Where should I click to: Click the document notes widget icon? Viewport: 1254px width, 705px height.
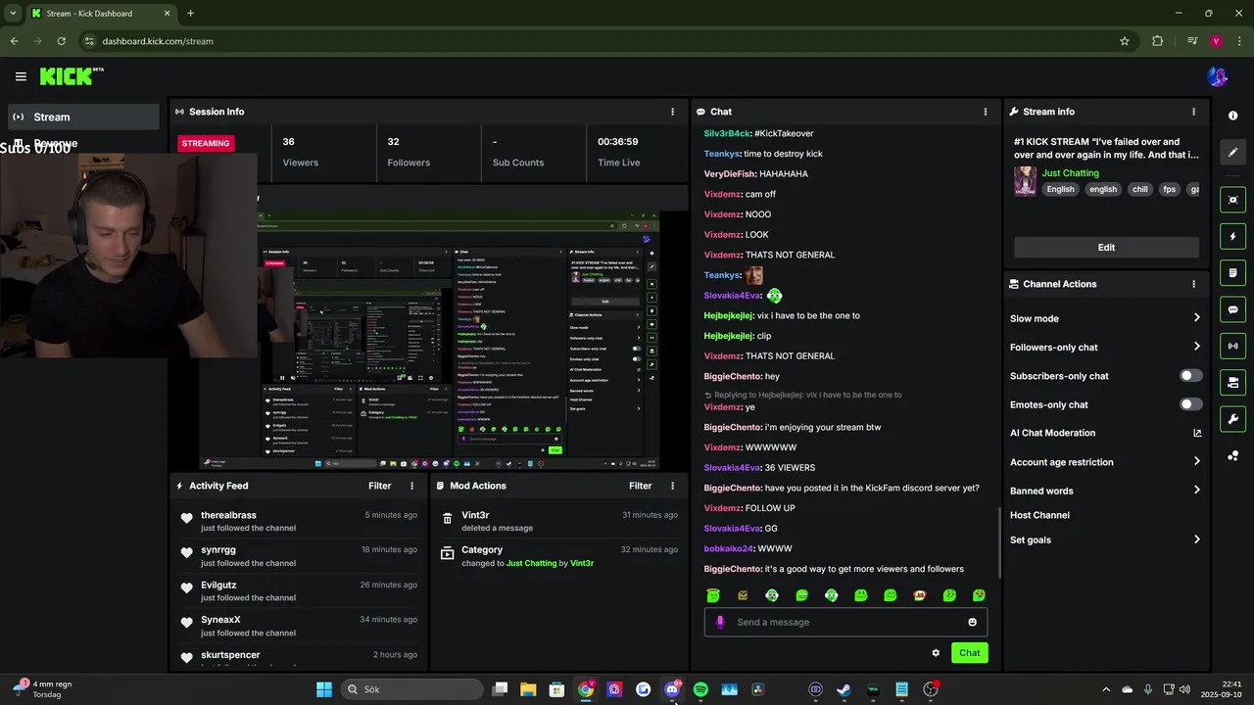click(1232, 273)
